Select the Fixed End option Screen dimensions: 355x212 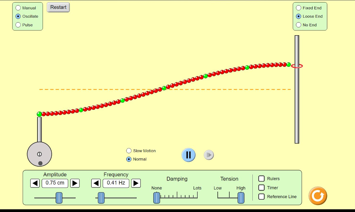click(298, 8)
